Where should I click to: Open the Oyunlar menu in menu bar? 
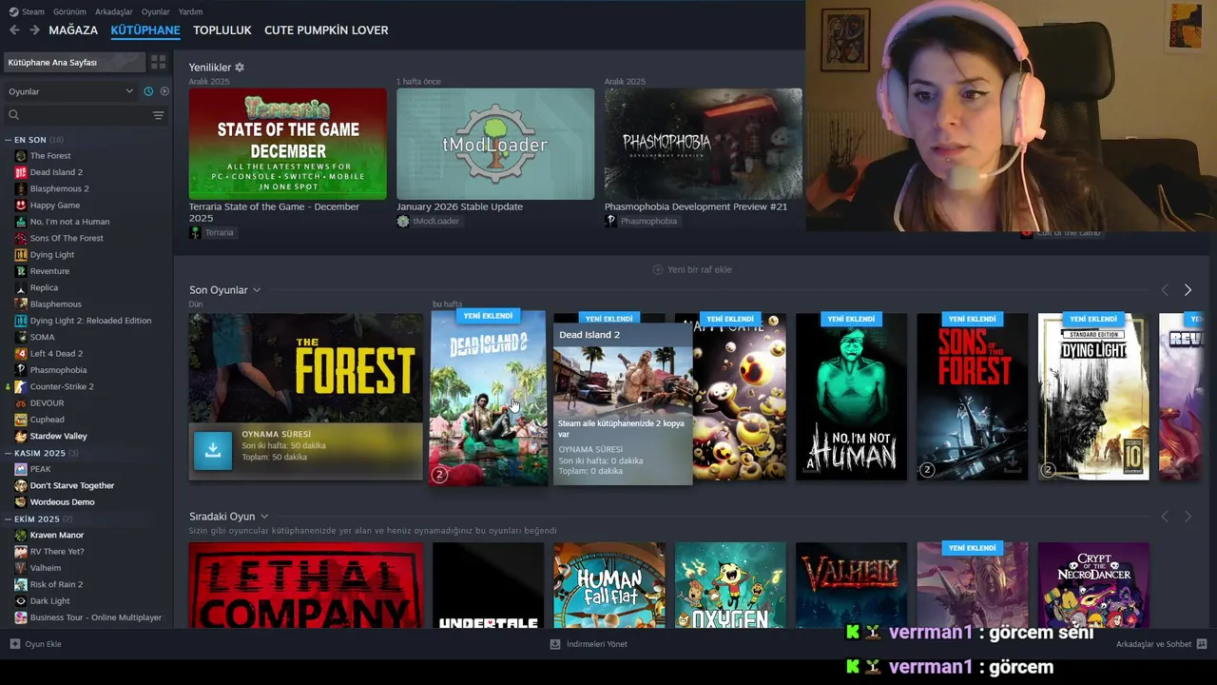pyautogui.click(x=156, y=11)
